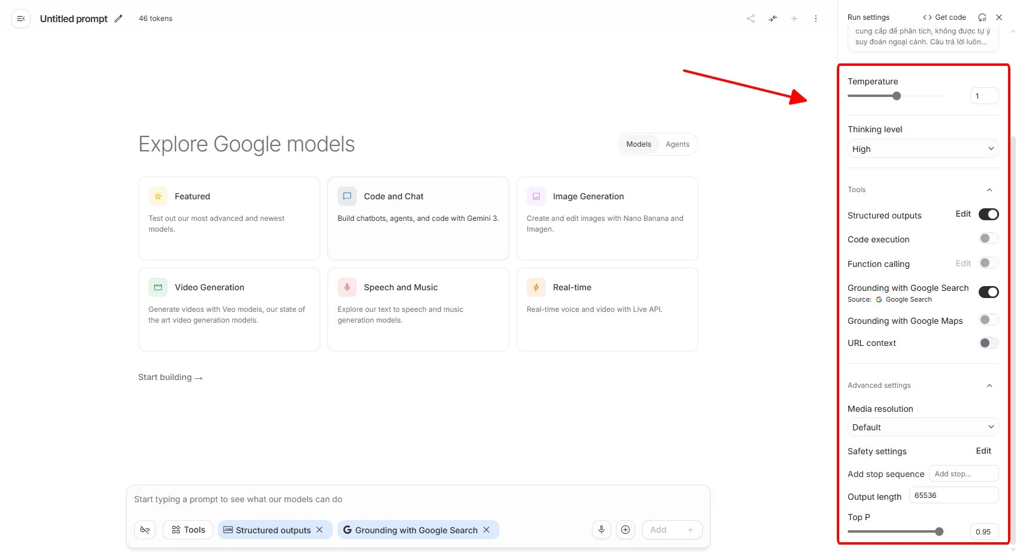Open the Featured models card
Screen dimensions: 1017x553
229,218
